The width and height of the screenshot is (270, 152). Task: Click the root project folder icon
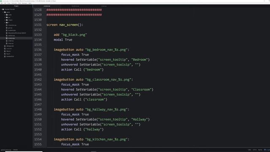point(3,9)
